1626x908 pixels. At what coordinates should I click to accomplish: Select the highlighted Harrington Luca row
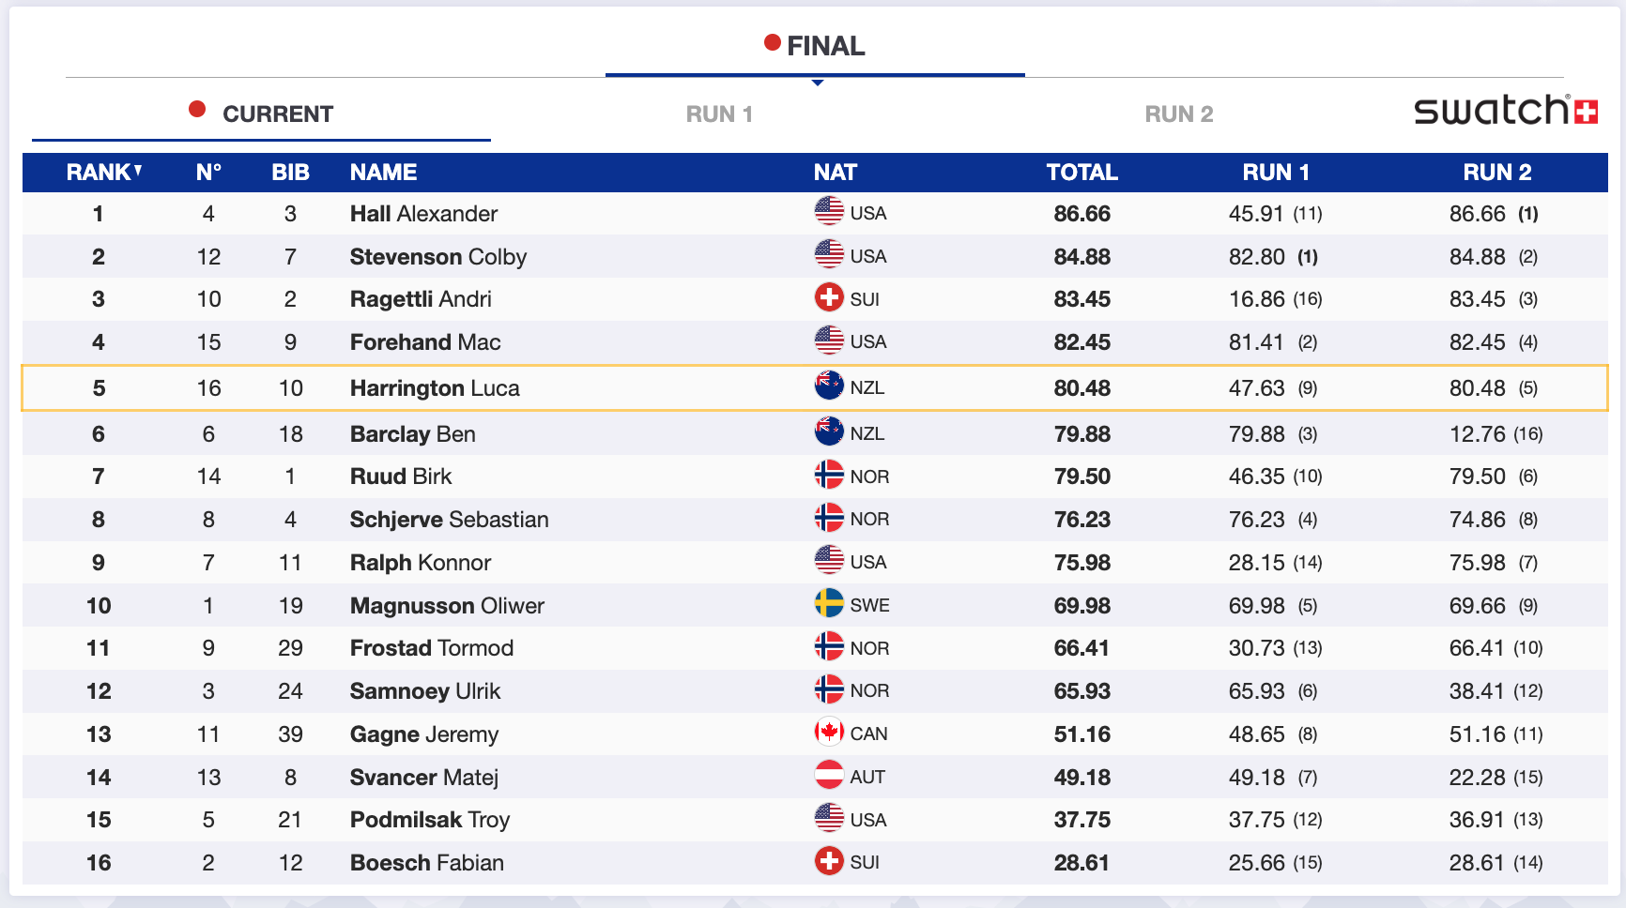point(657,388)
